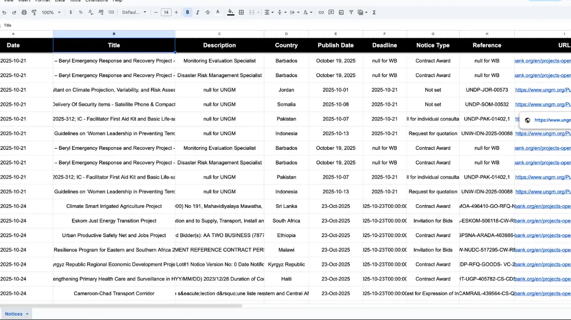Open the Notices sheet tab

pyautogui.click(x=16, y=314)
